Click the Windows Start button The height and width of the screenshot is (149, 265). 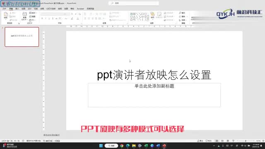coord(101,146)
